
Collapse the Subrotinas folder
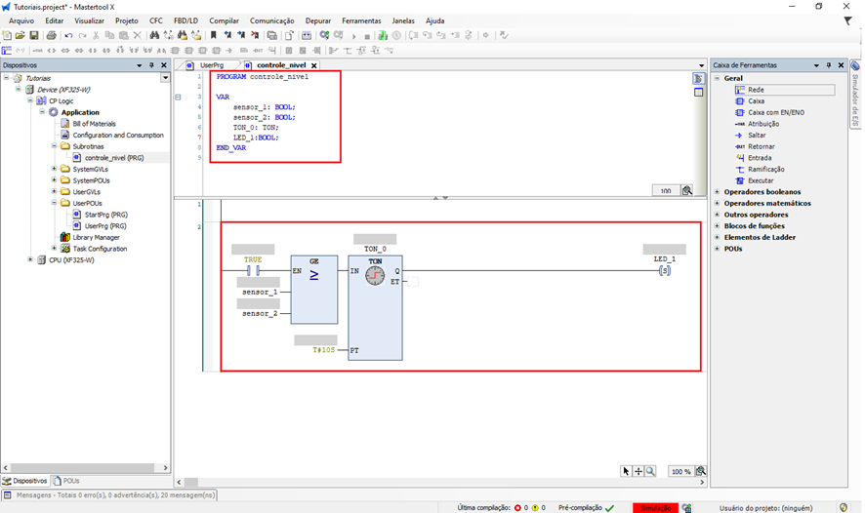[x=53, y=146]
